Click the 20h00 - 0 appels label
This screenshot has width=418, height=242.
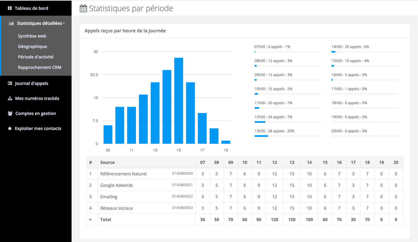349,131
